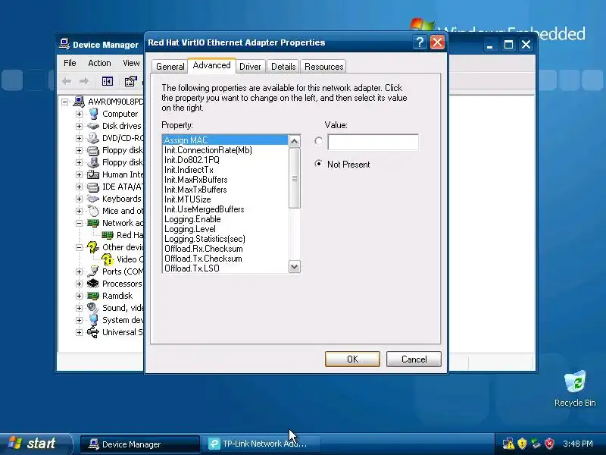The width and height of the screenshot is (606, 455).
Task: Open the File menu in Device Manager
Action: click(x=70, y=63)
